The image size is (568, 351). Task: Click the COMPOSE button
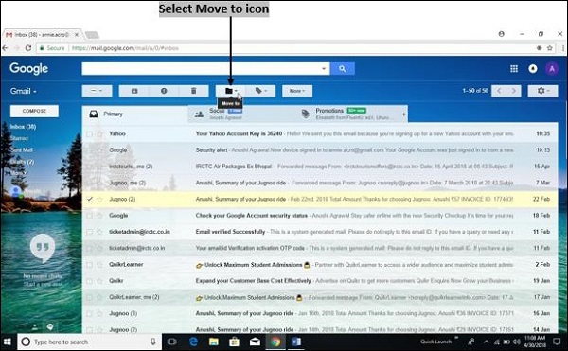[34, 111]
